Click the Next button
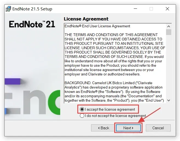The height and width of the screenshot is (141, 180). (x=128, y=128)
